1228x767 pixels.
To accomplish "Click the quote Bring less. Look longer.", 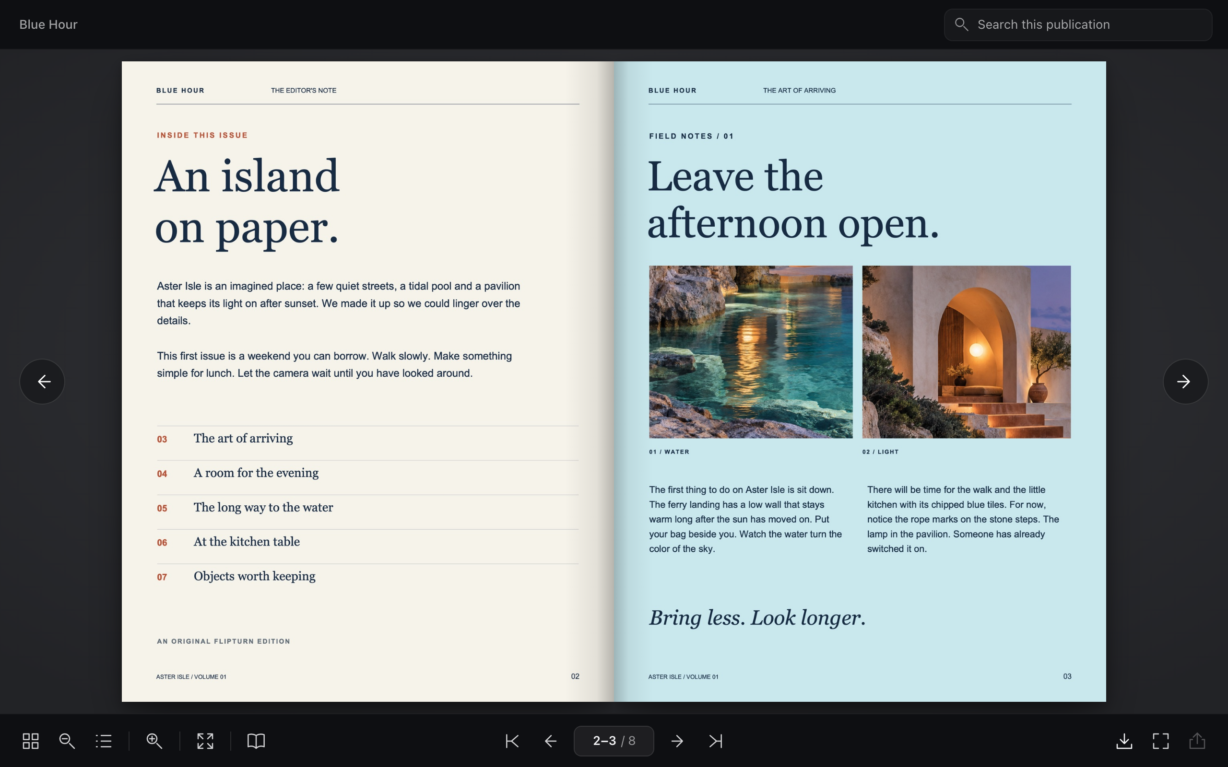I will (757, 618).
